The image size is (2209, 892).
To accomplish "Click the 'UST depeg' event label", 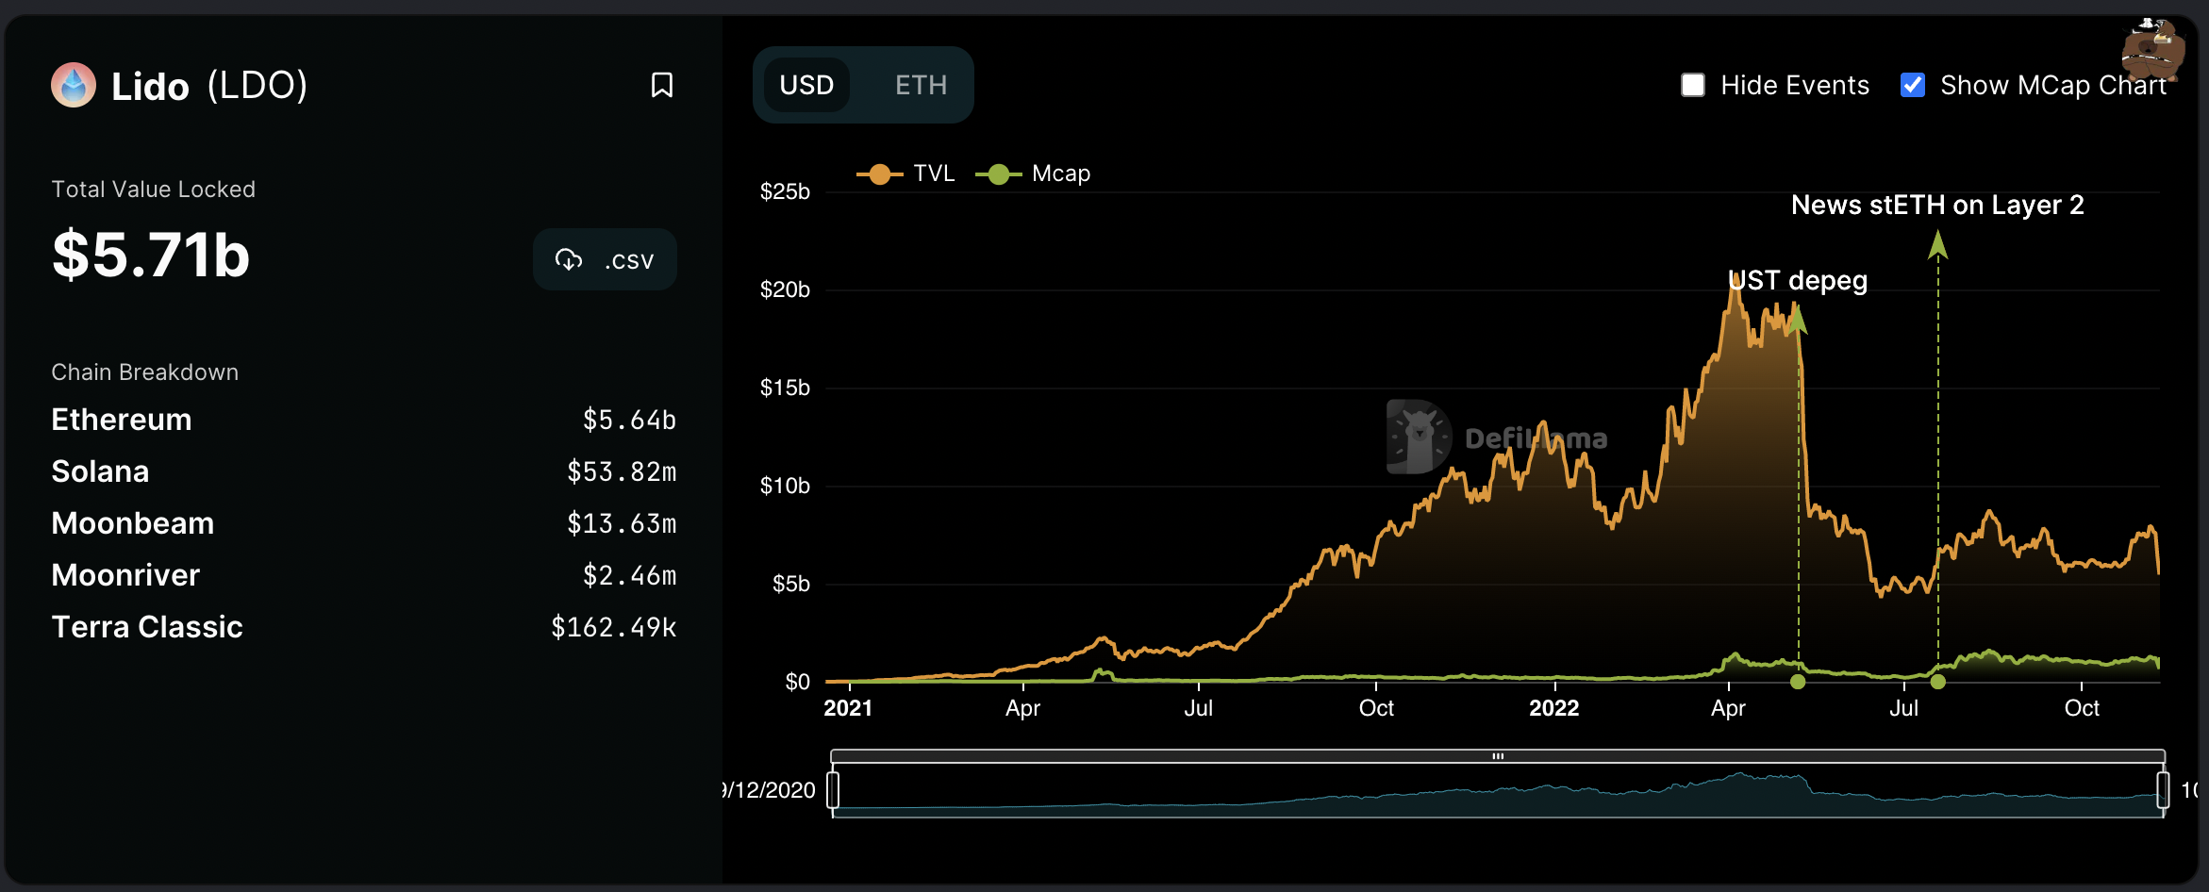I will click(1798, 280).
